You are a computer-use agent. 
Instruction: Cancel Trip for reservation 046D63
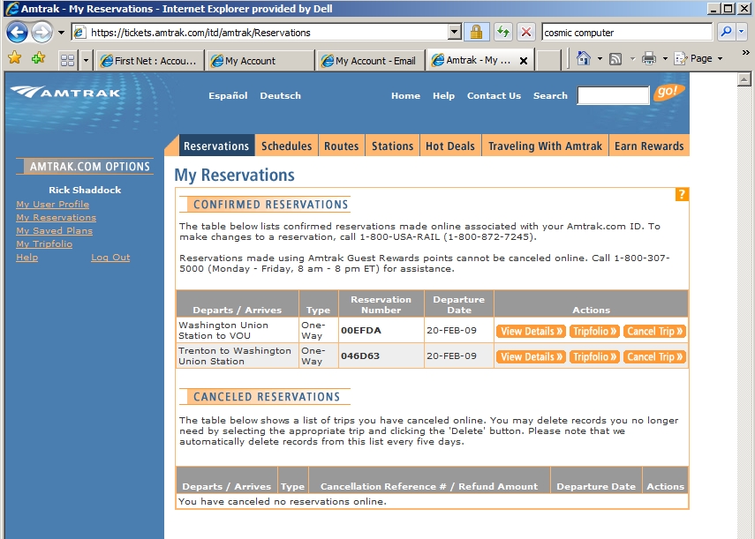654,356
